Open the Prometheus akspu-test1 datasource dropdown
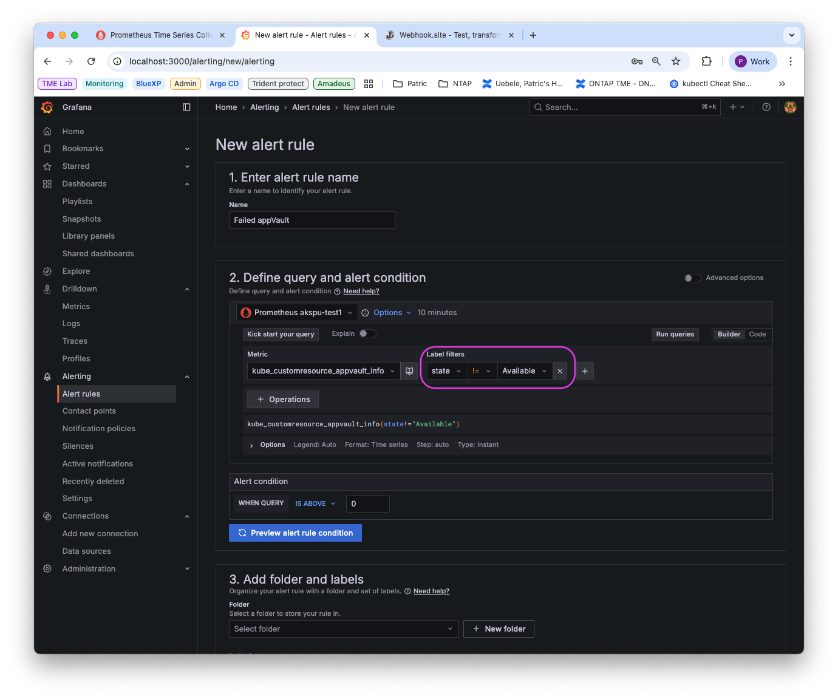The width and height of the screenshot is (838, 699). pyautogui.click(x=297, y=313)
